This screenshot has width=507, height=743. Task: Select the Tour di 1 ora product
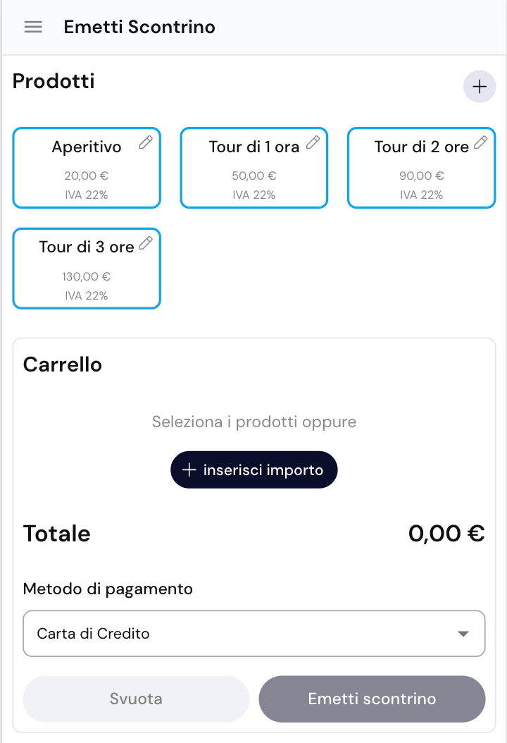(x=254, y=169)
